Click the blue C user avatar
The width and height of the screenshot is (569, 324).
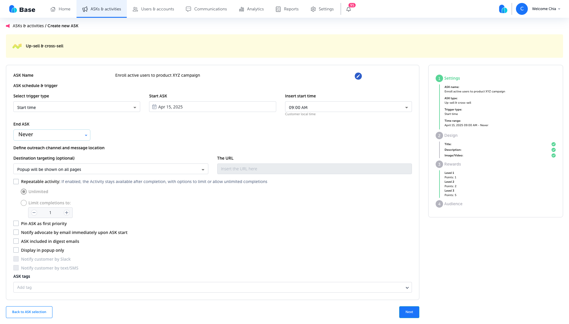tap(522, 9)
